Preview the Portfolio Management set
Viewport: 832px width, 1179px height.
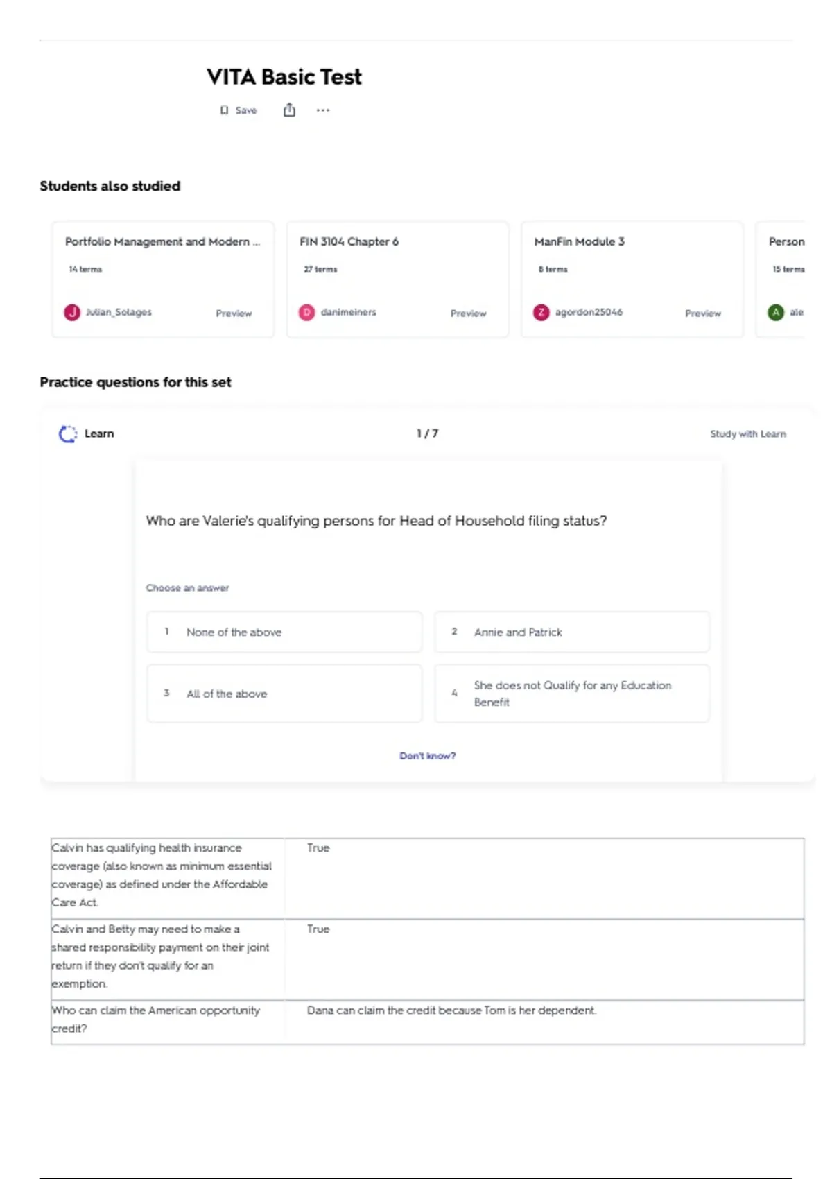234,313
